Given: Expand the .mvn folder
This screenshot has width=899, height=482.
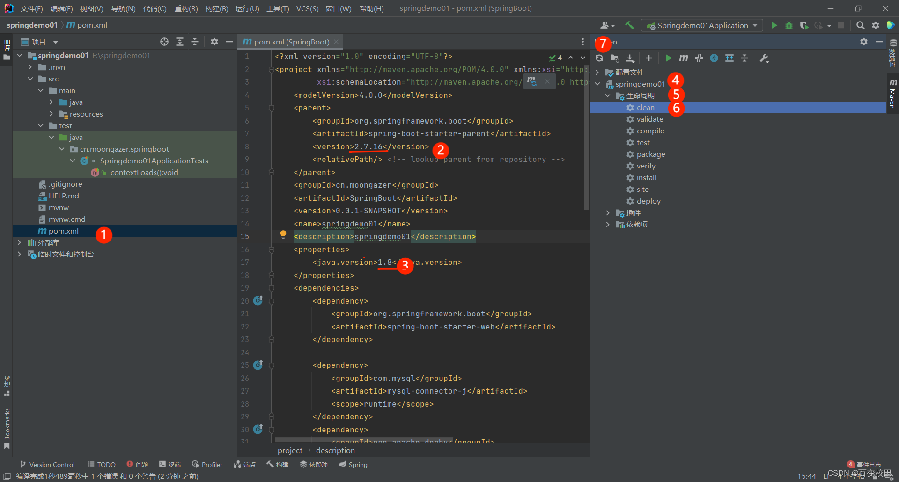Looking at the screenshot, I should click(30, 67).
